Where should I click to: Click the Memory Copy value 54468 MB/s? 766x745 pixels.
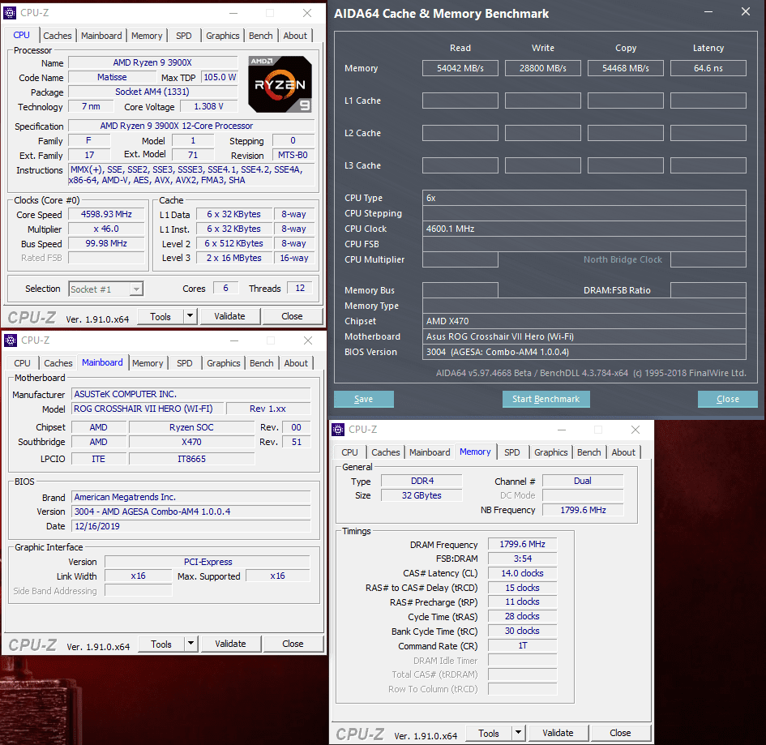click(x=625, y=68)
